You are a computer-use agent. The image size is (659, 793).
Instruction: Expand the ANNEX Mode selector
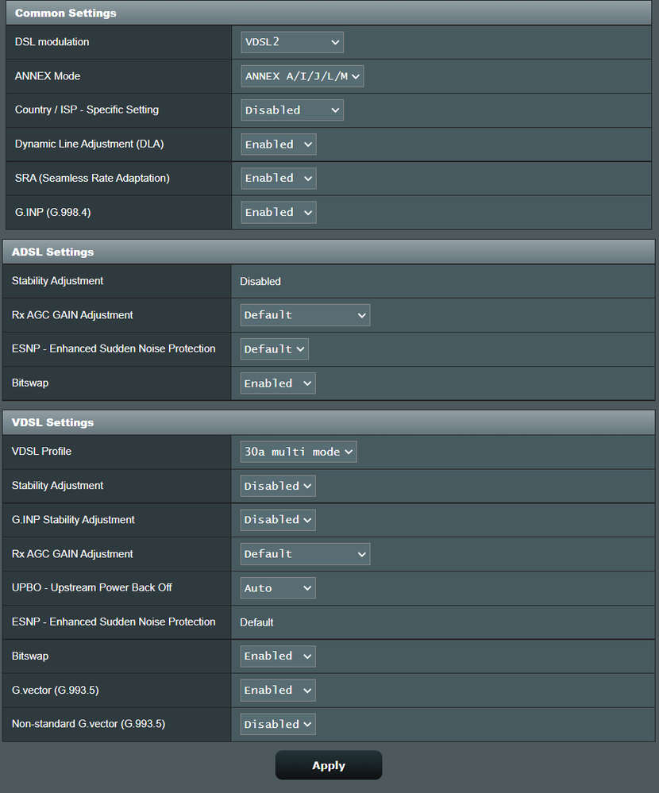pos(302,76)
